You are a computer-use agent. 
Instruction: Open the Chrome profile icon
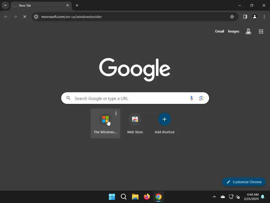point(255,17)
